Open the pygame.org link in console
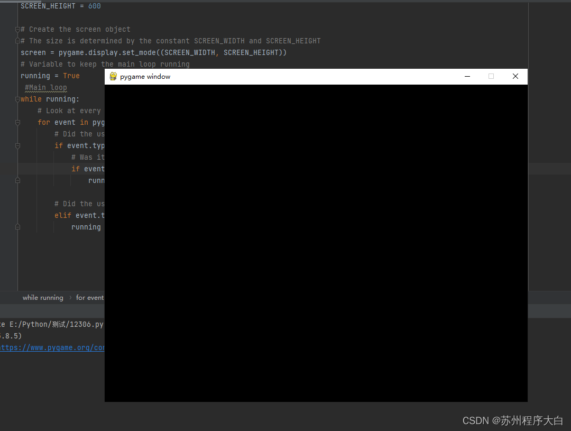The image size is (571, 431). [52, 347]
